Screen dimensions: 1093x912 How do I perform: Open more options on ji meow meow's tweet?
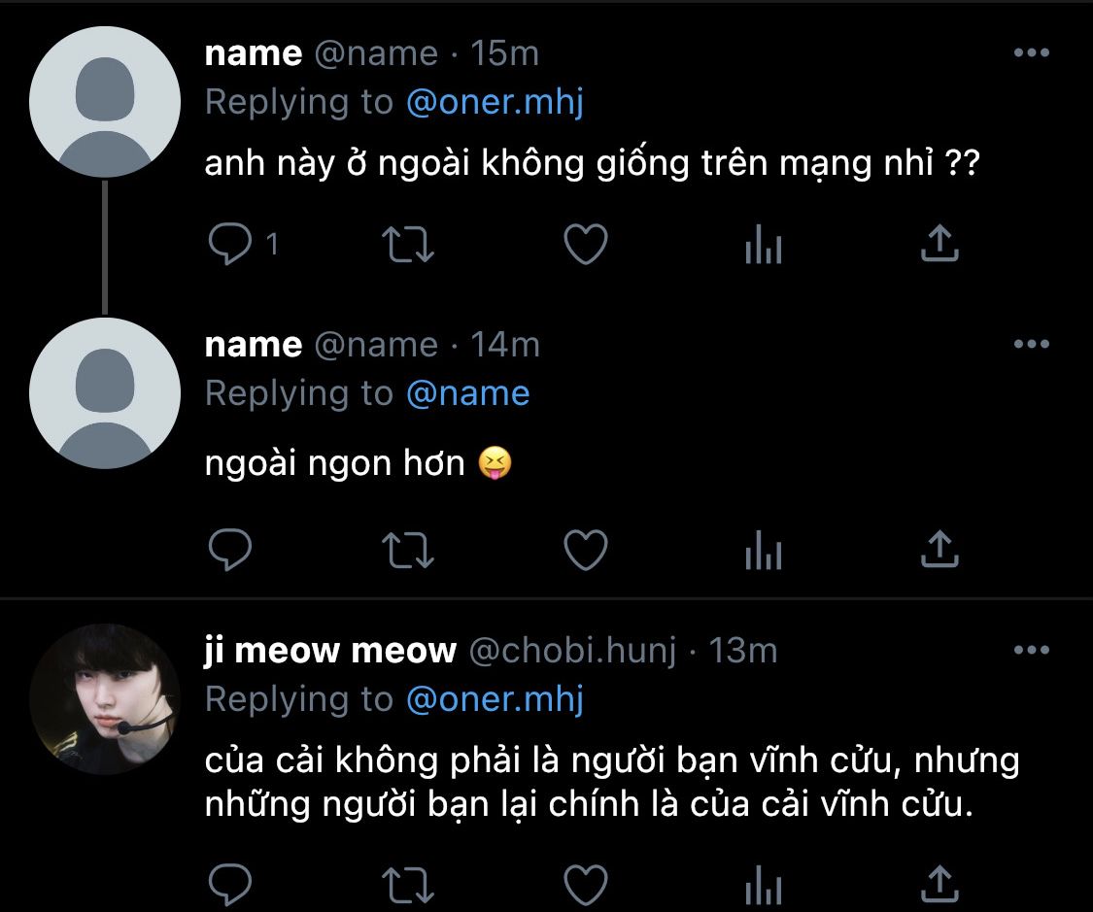coord(1031,651)
